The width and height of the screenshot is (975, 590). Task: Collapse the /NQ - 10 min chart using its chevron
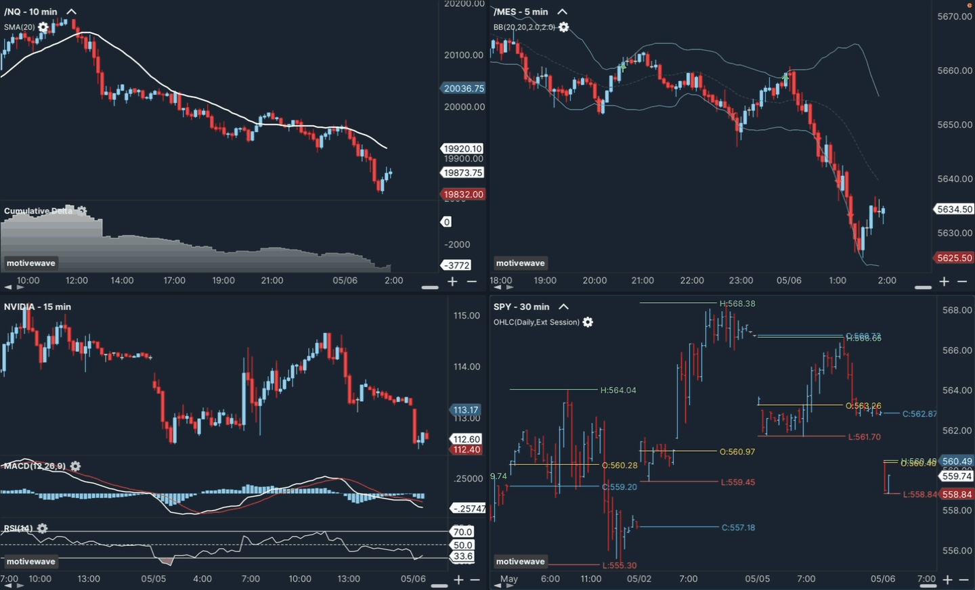[71, 12]
